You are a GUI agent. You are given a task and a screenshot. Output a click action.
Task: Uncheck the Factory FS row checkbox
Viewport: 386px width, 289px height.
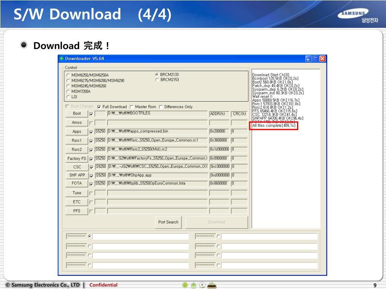click(91, 159)
